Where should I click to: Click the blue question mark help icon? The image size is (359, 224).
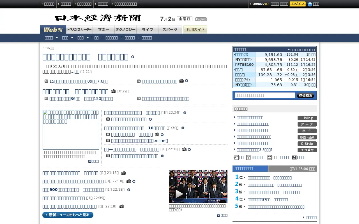pos(310,4)
